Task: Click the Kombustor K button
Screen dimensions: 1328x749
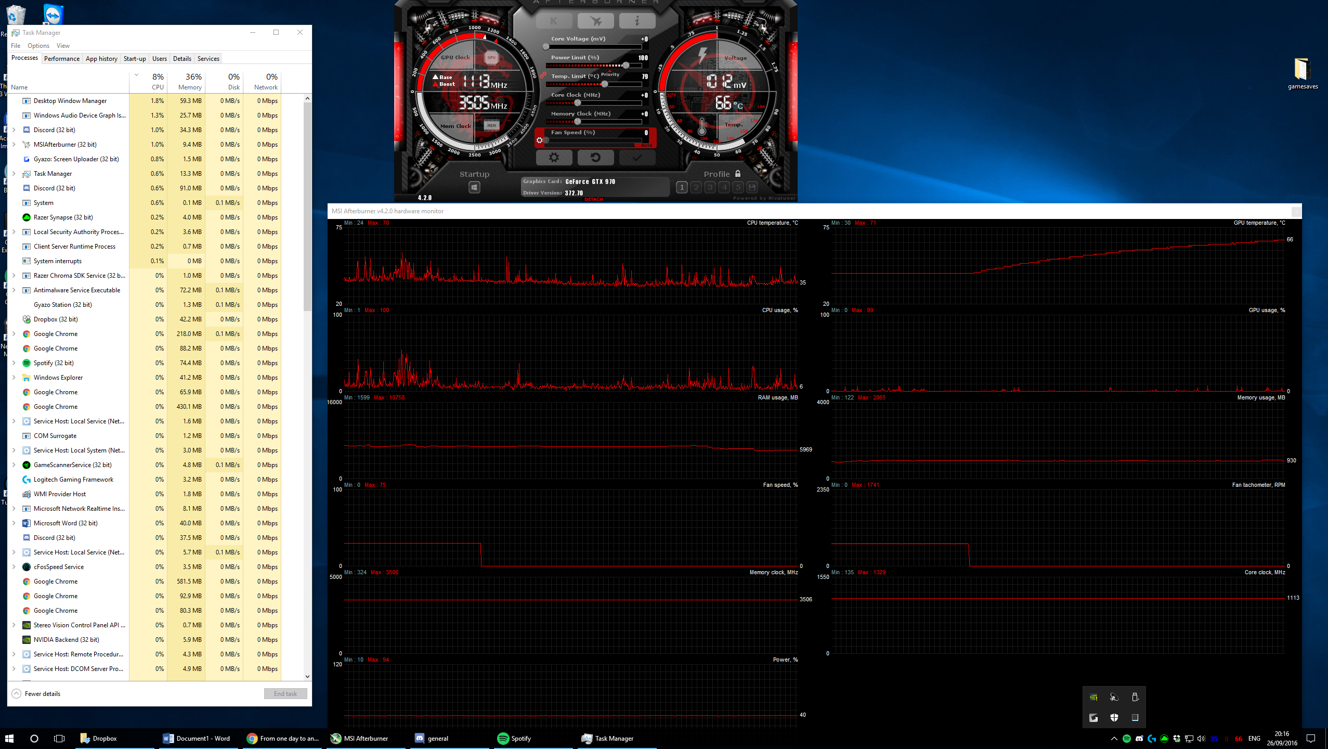Action: pyautogui.click(x=554, y=21)
